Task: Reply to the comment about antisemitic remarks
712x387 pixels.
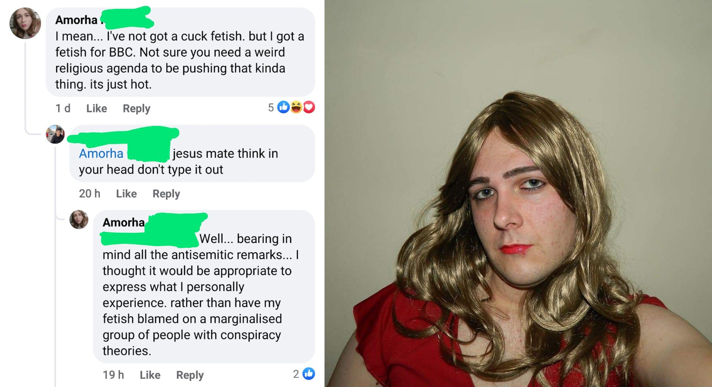Action: (x=190, y=375)
